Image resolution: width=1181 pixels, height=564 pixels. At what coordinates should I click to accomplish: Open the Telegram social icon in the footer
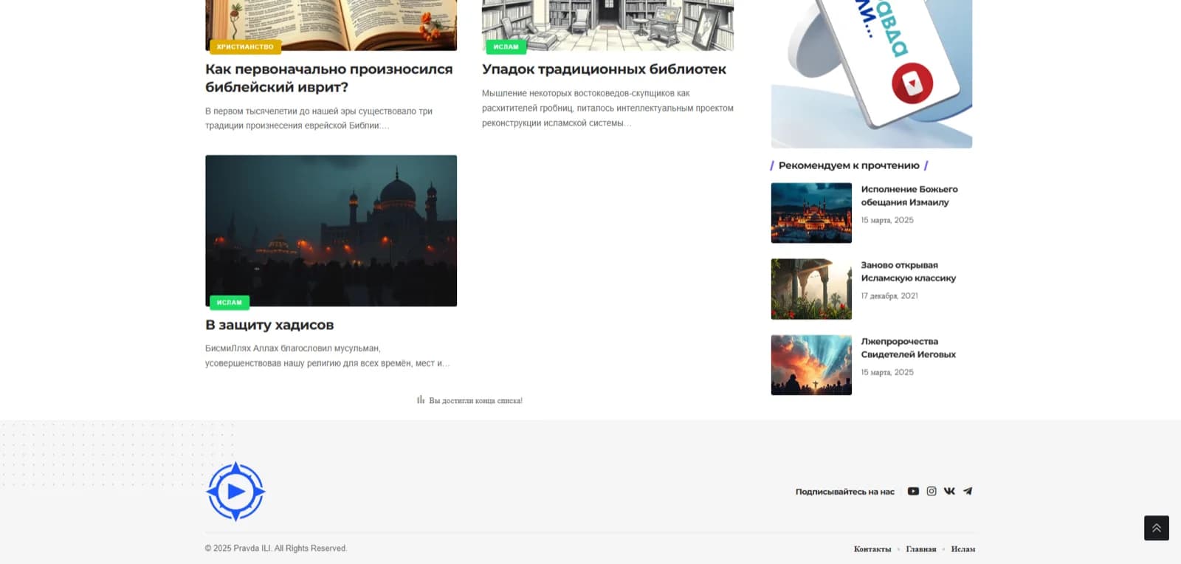[968, 491]
